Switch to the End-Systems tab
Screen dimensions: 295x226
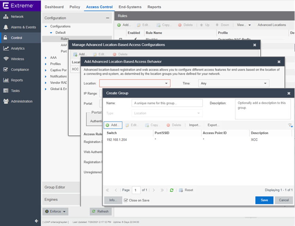coord(130,7)
